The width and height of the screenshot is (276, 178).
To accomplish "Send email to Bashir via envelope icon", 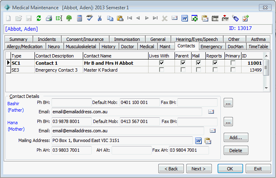I will click(211, 112).
